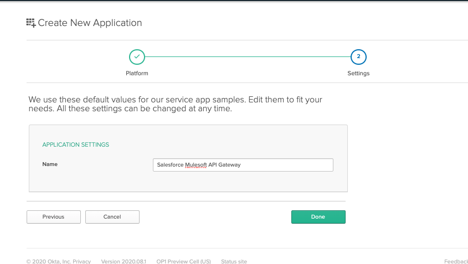
Task: Click the green checkmark Platform step circle
Action: pos(137,56)
